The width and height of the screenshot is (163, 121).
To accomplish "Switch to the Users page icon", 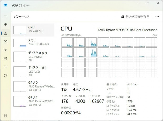I will 5,58.
